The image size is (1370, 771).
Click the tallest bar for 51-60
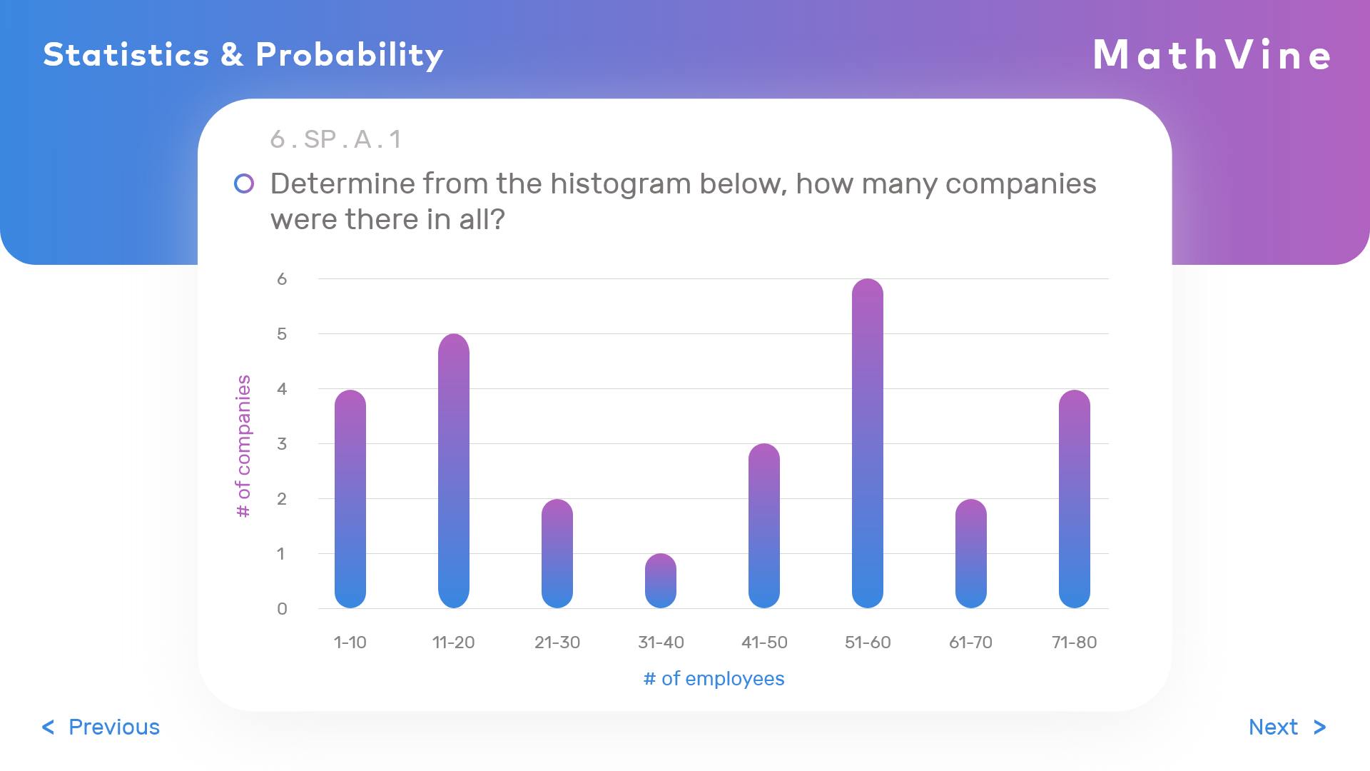point(868,443)
